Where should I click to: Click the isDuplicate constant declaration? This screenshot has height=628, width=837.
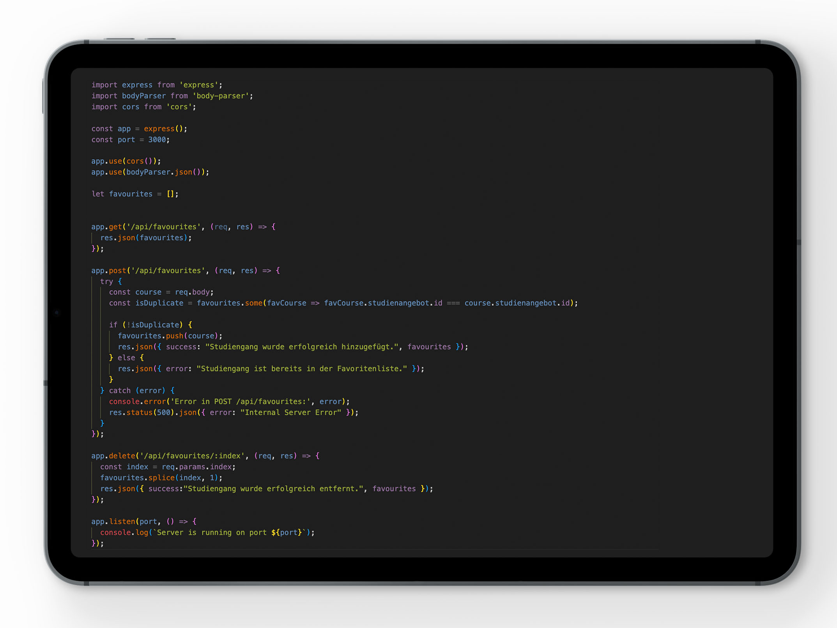pyautogui.click(x=159, y=303)
